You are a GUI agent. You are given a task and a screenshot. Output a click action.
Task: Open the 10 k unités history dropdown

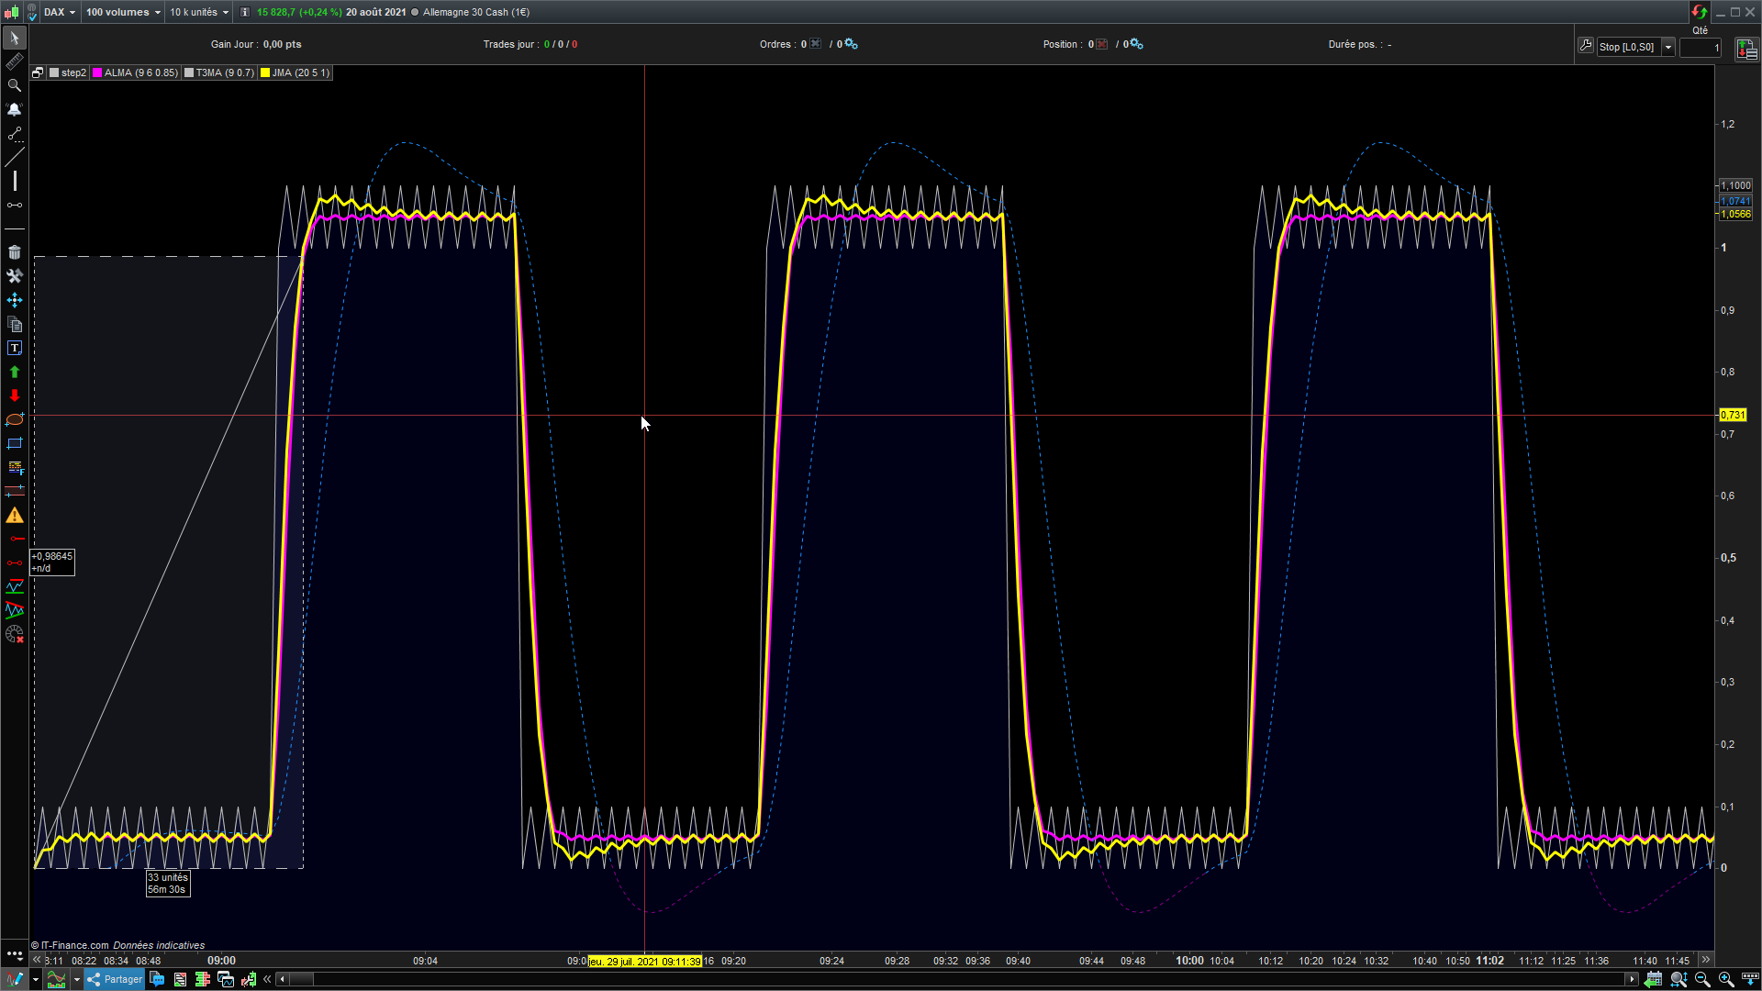click(199, 12)
